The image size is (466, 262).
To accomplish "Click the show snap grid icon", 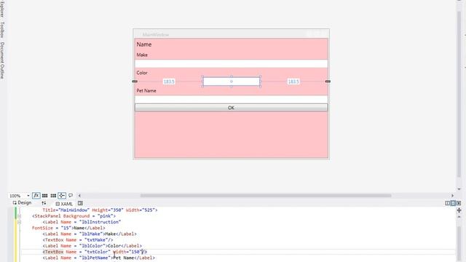I will pos(45,196).
